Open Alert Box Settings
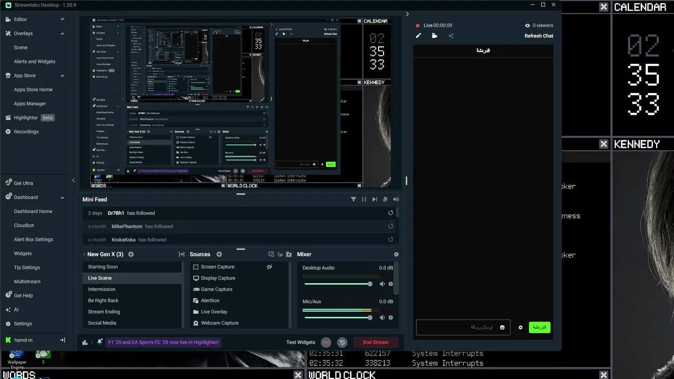The width and height of the screenshot is (674, 379). pos(33,240)
